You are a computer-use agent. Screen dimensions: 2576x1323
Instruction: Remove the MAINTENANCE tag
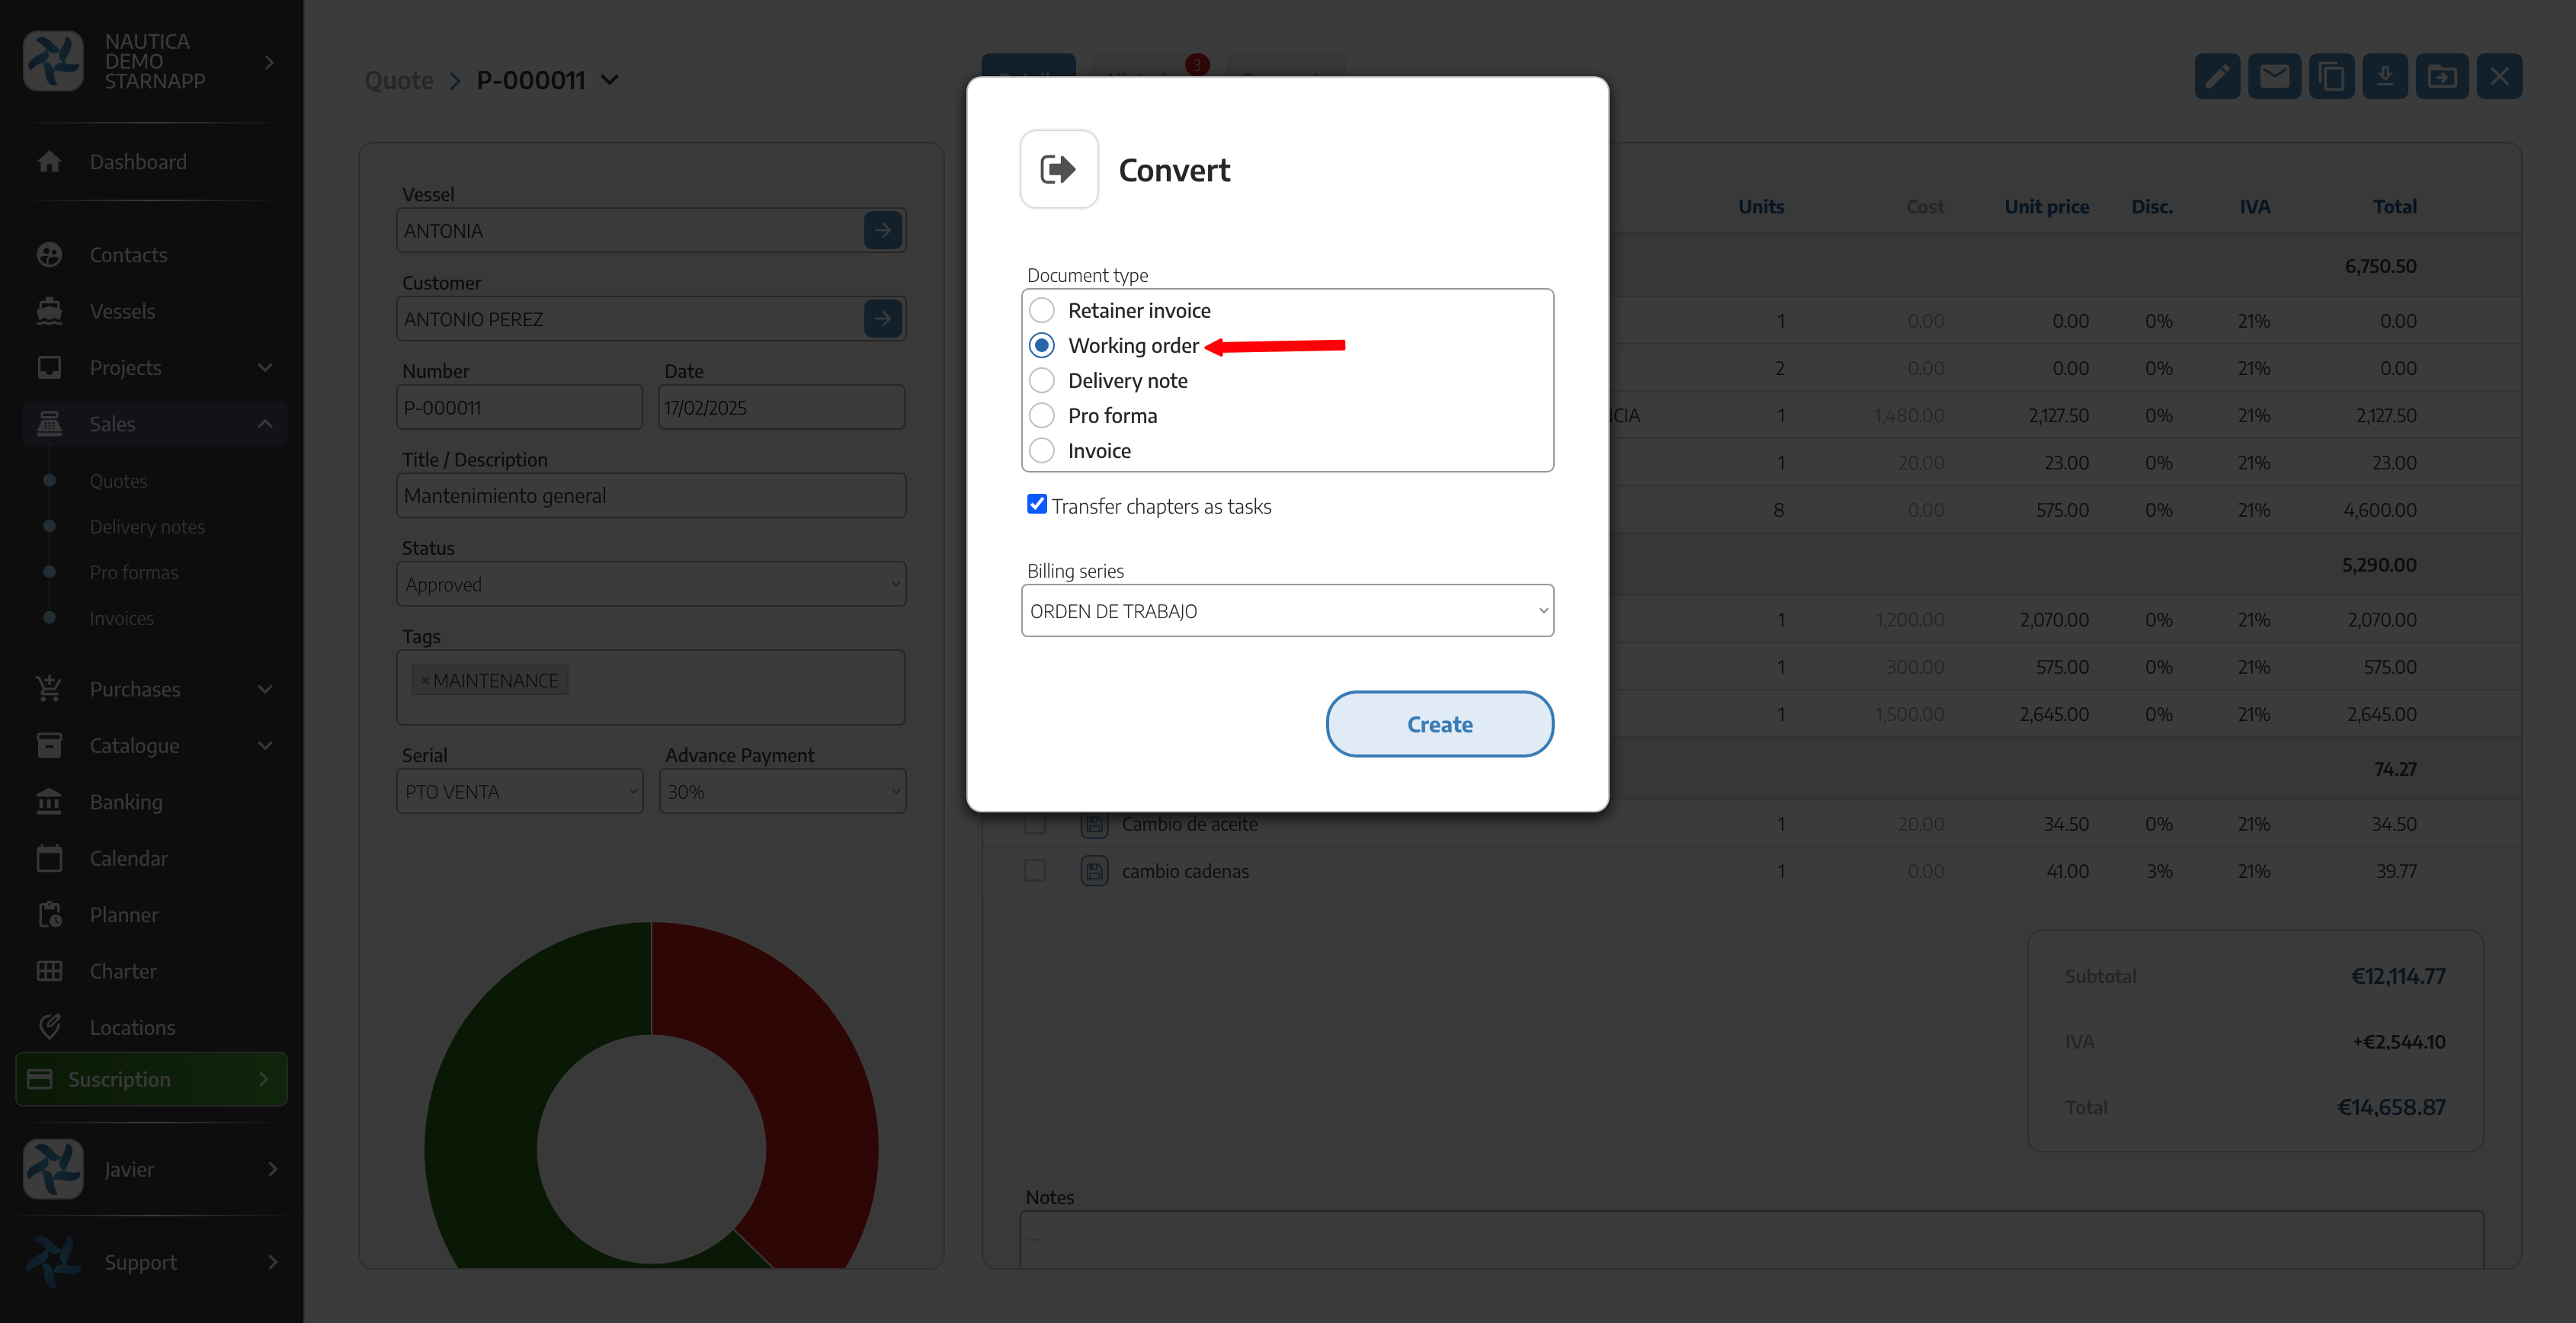click(x=425, y=681)
